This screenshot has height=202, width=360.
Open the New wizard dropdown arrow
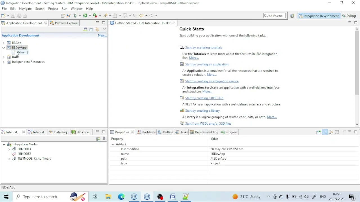[8, 15]
